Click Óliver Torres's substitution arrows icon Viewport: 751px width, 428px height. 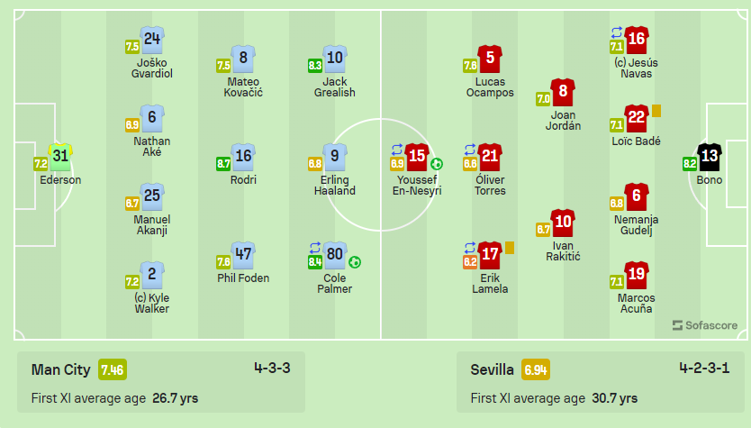[x=469, y=149]
